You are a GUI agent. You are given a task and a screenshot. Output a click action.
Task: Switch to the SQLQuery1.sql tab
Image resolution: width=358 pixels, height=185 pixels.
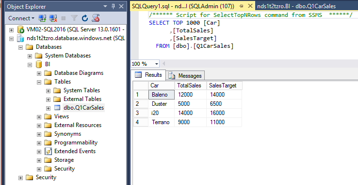[x=183, y=6]
